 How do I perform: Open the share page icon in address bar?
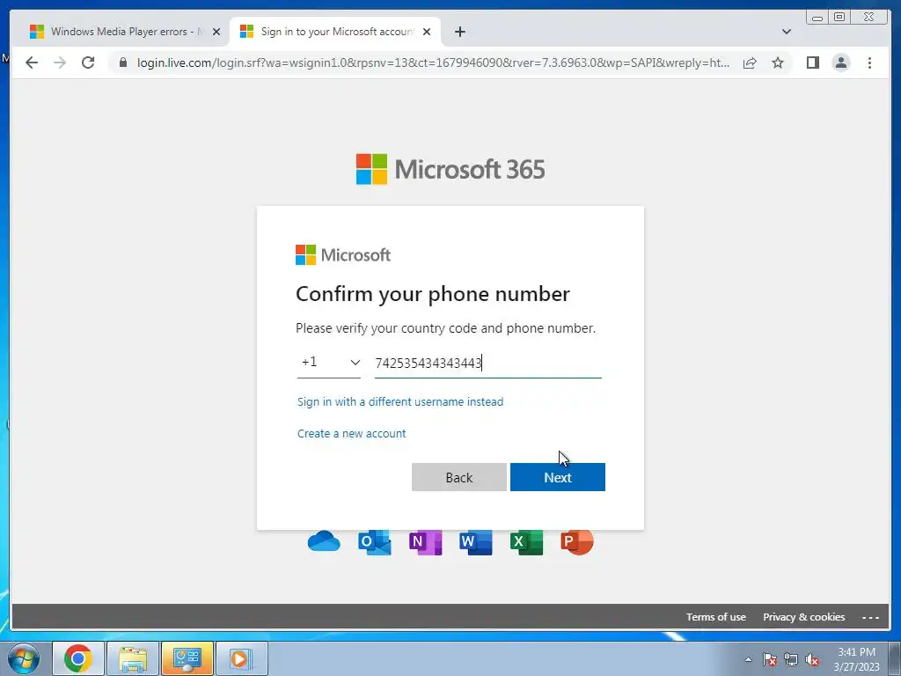pyautogui.click(x=750, y=62)
